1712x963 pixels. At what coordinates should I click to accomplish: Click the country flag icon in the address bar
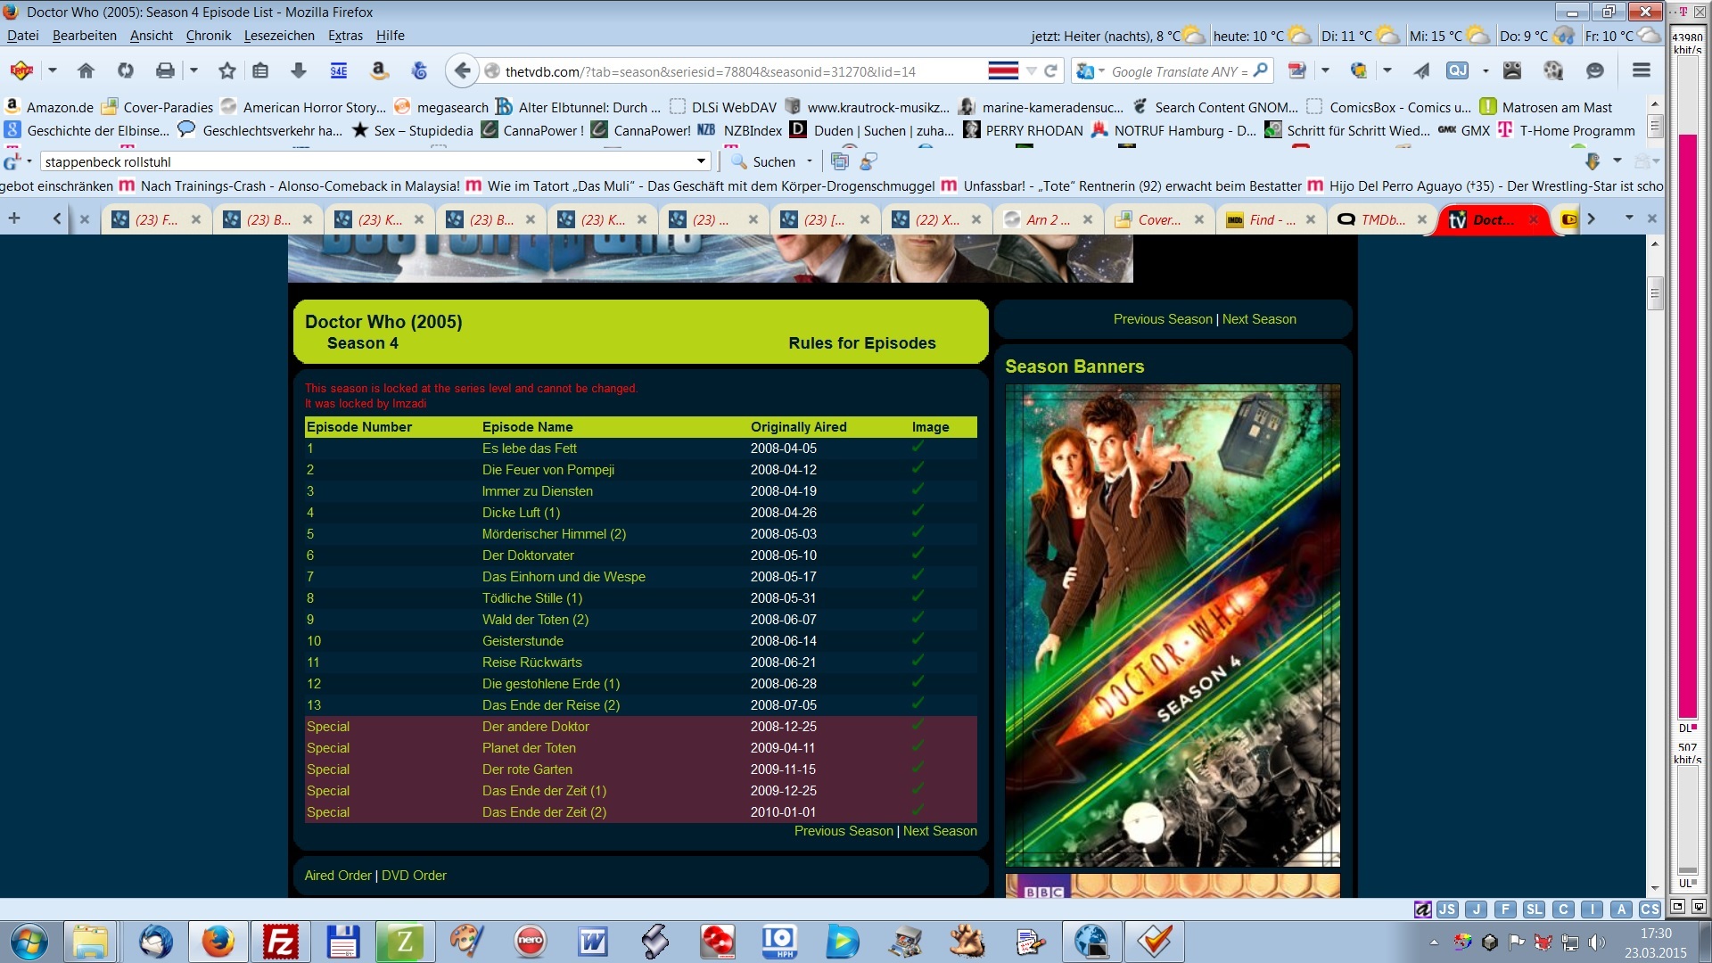click(x=1003, y=71)
